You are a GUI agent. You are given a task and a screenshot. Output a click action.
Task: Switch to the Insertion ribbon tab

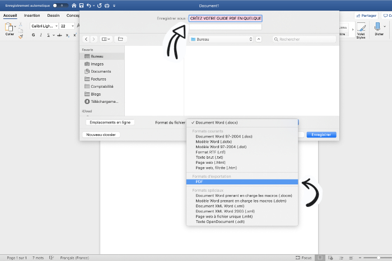(32, 16)
